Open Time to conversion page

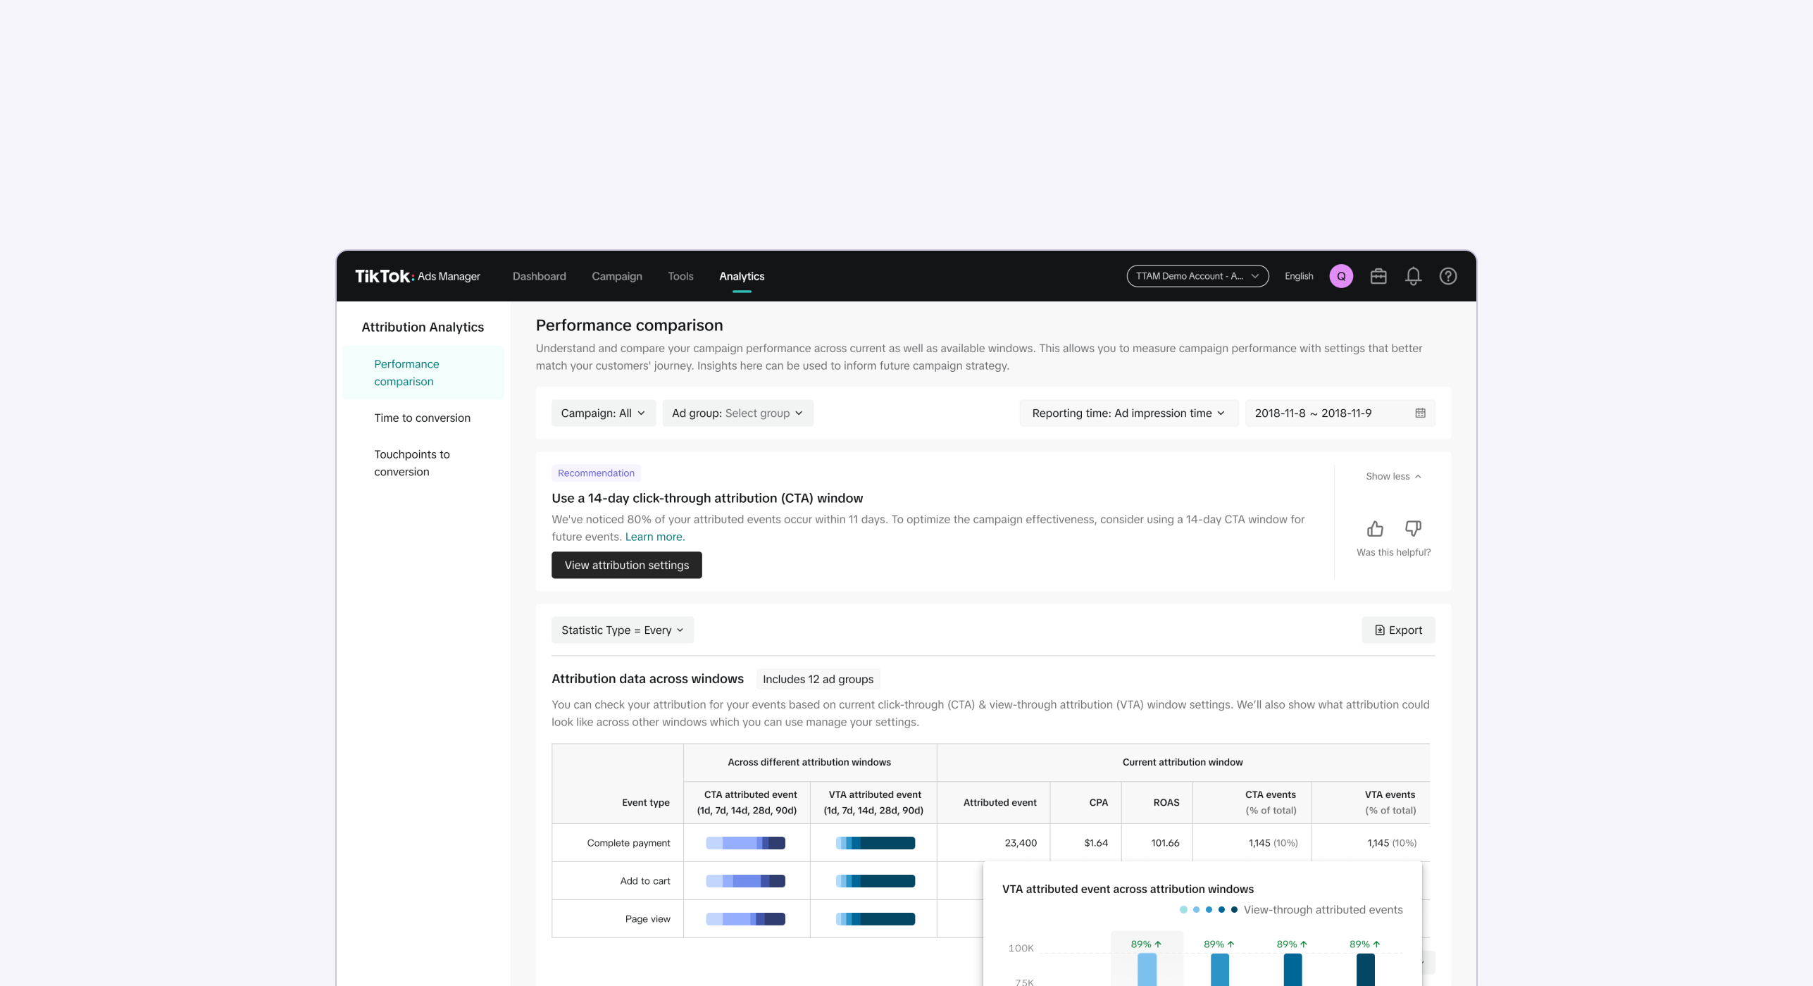[x=422, y=418]
